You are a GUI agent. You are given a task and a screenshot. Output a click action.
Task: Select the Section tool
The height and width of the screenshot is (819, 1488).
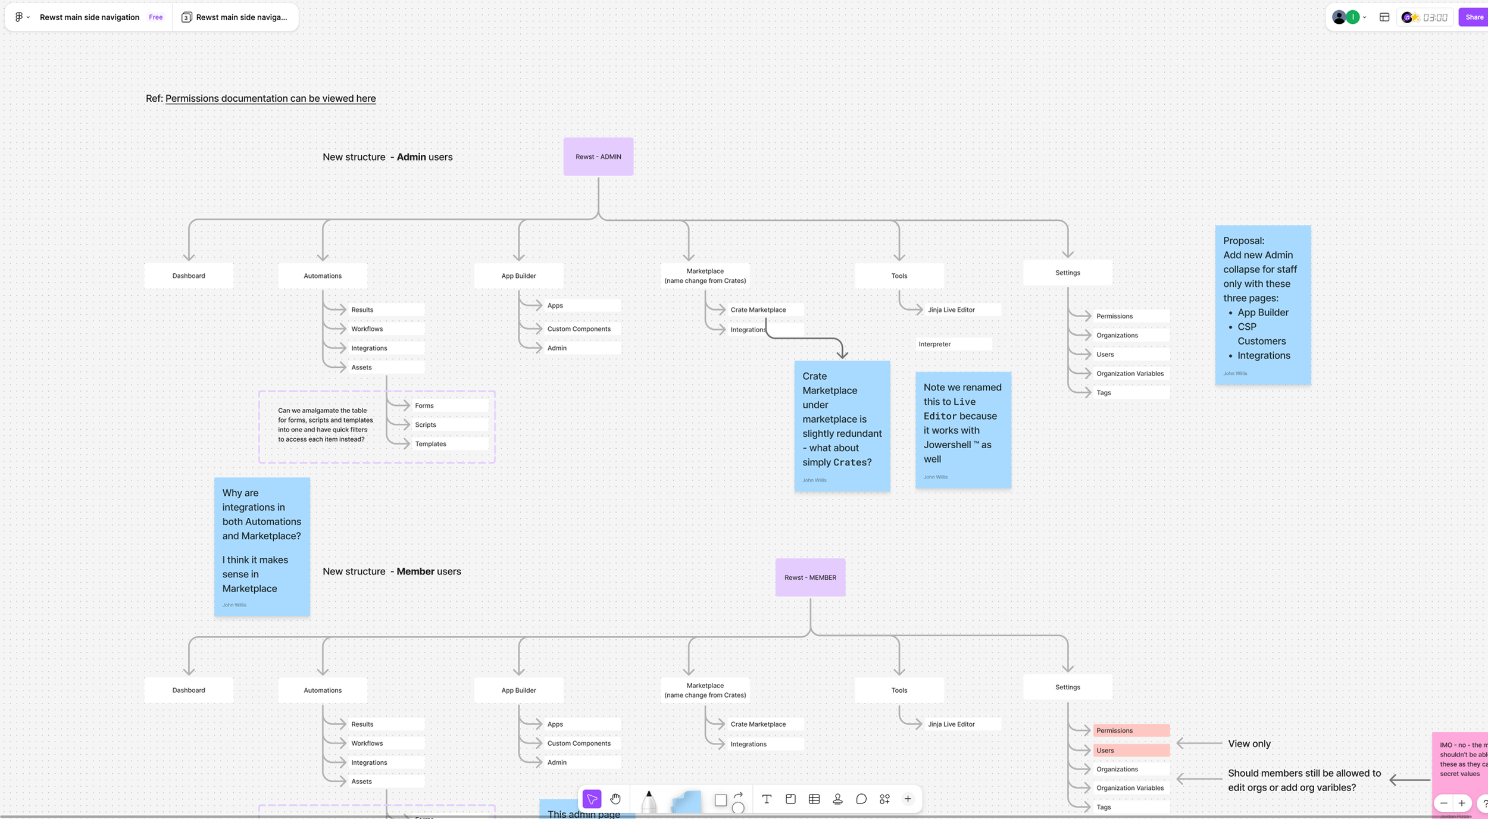click(790, 799)
